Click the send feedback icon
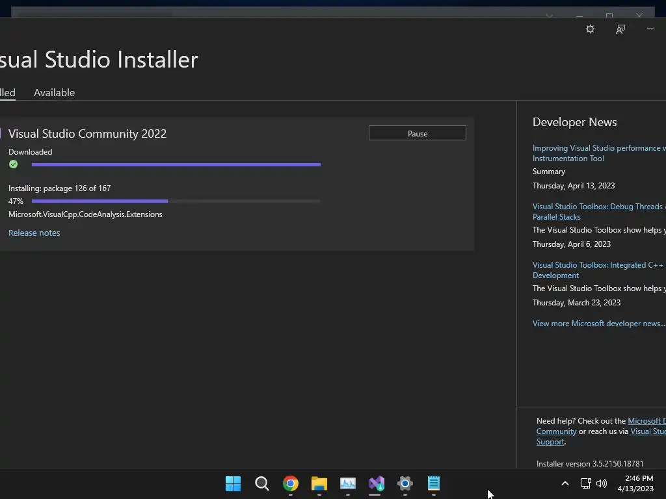 pos(620,29)
